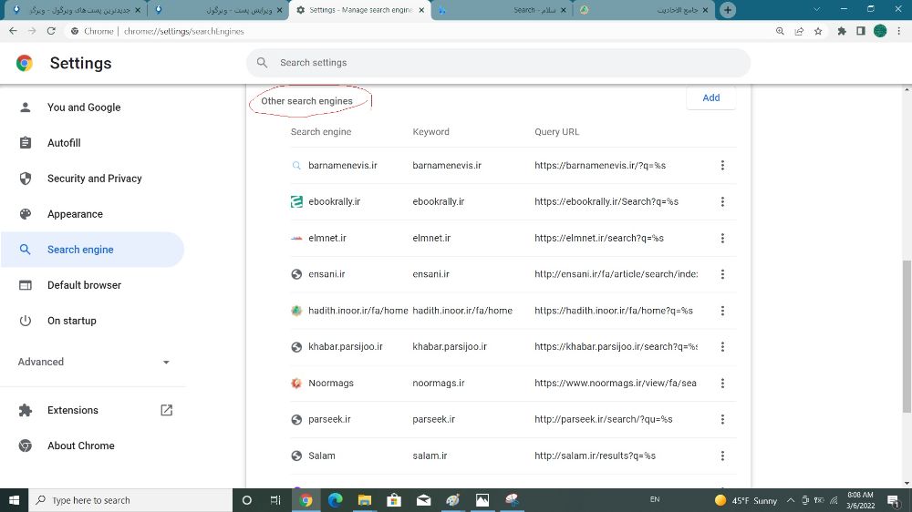Click the page vertical scrollbar
This screenshot has height=512, width=912.
[907, 337]
